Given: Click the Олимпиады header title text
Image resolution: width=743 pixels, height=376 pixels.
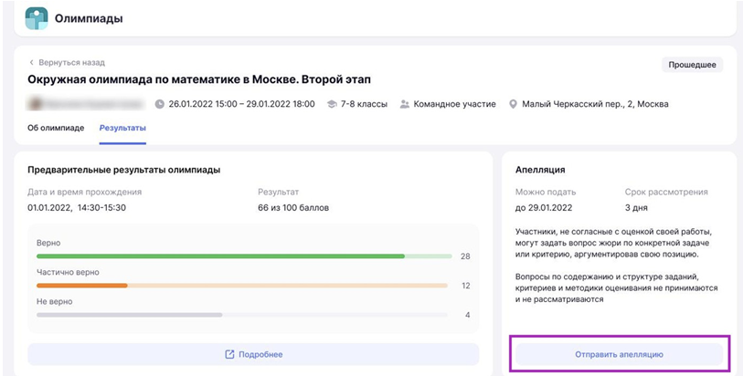Looking at the screenshot, I should tap(89, 18).
